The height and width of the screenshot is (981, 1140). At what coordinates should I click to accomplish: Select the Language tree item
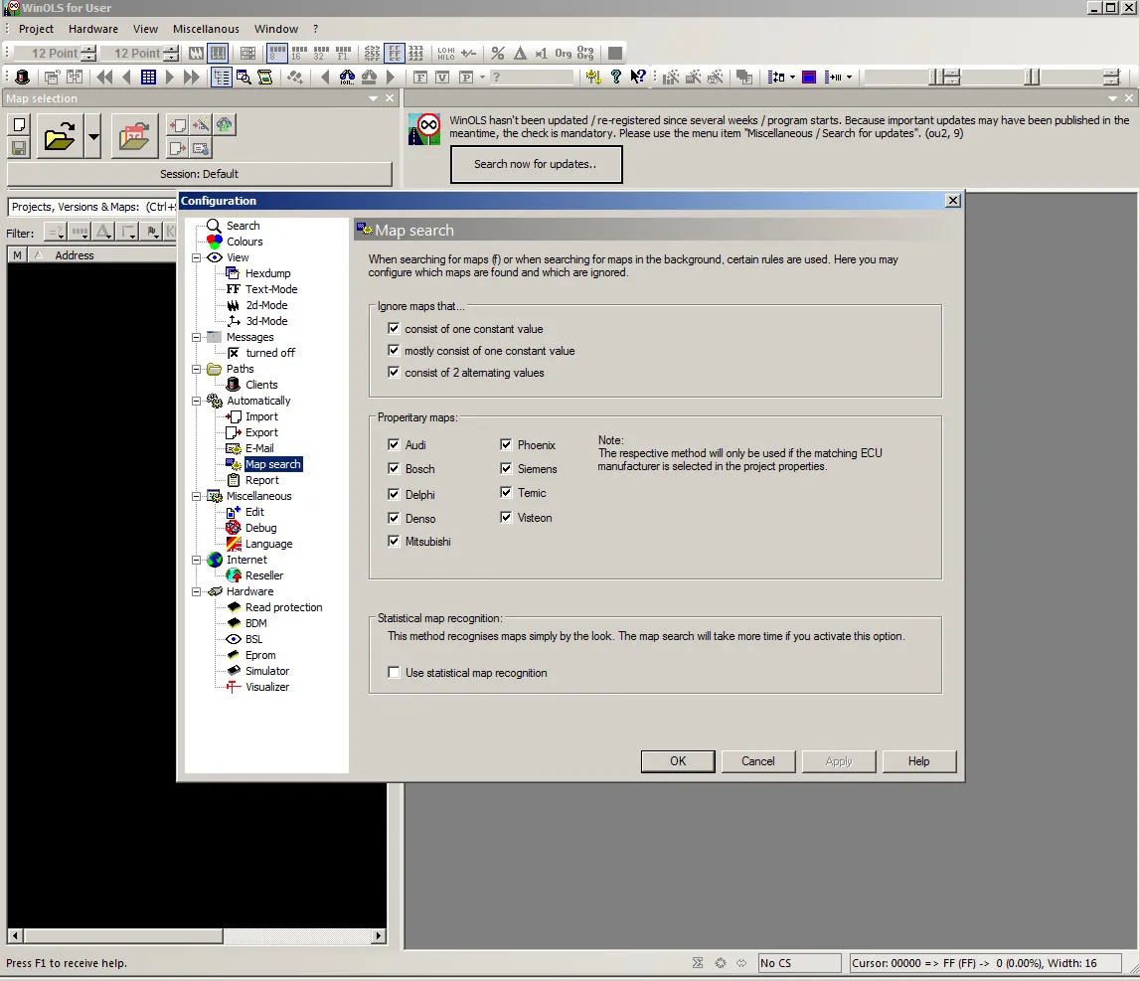tap(268, 544)
